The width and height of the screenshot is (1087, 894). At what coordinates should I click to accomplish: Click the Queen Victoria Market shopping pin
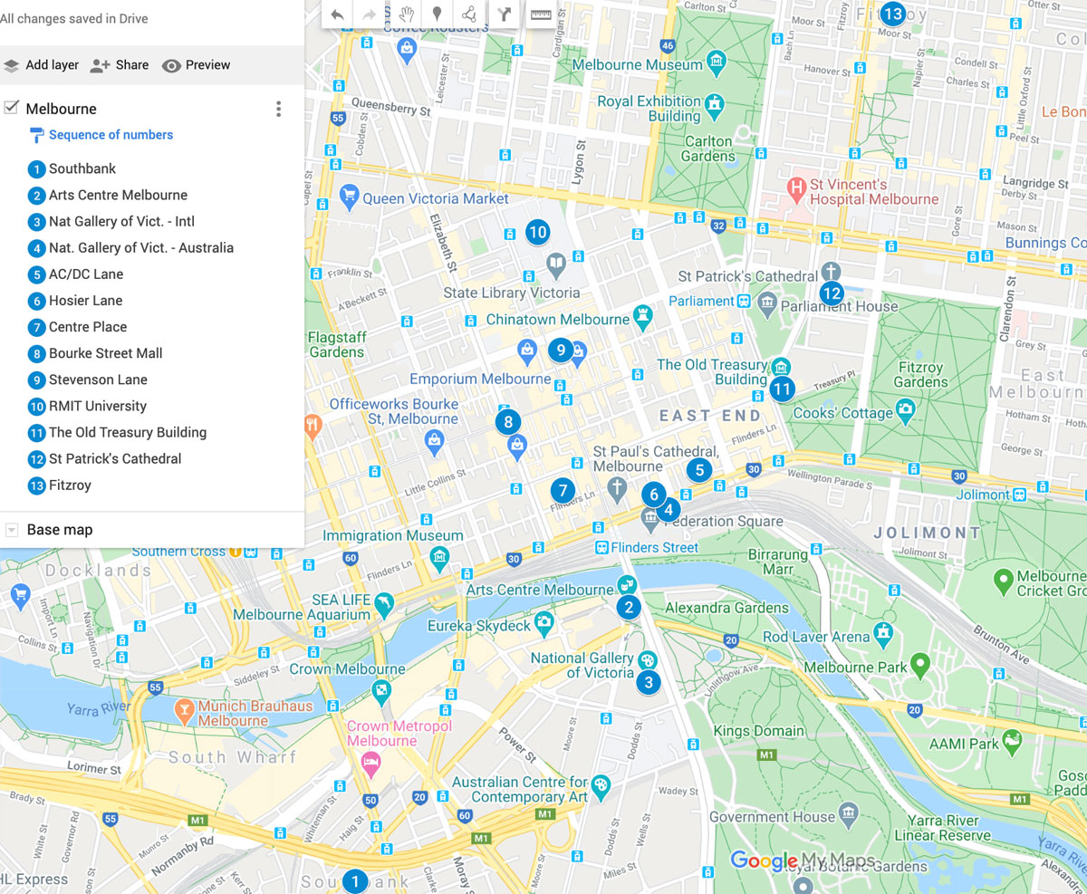tap(349, 195)
